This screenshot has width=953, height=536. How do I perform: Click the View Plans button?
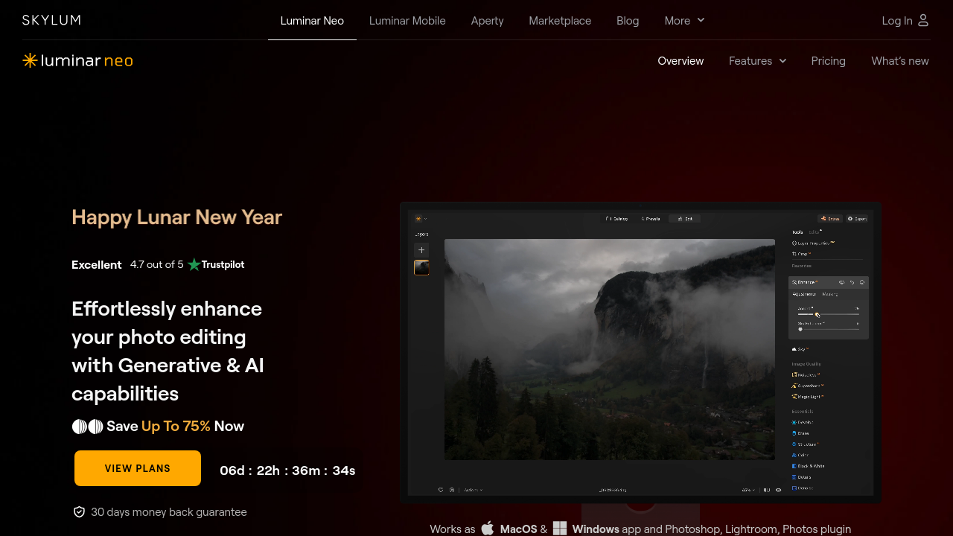[x=138, y=468]
